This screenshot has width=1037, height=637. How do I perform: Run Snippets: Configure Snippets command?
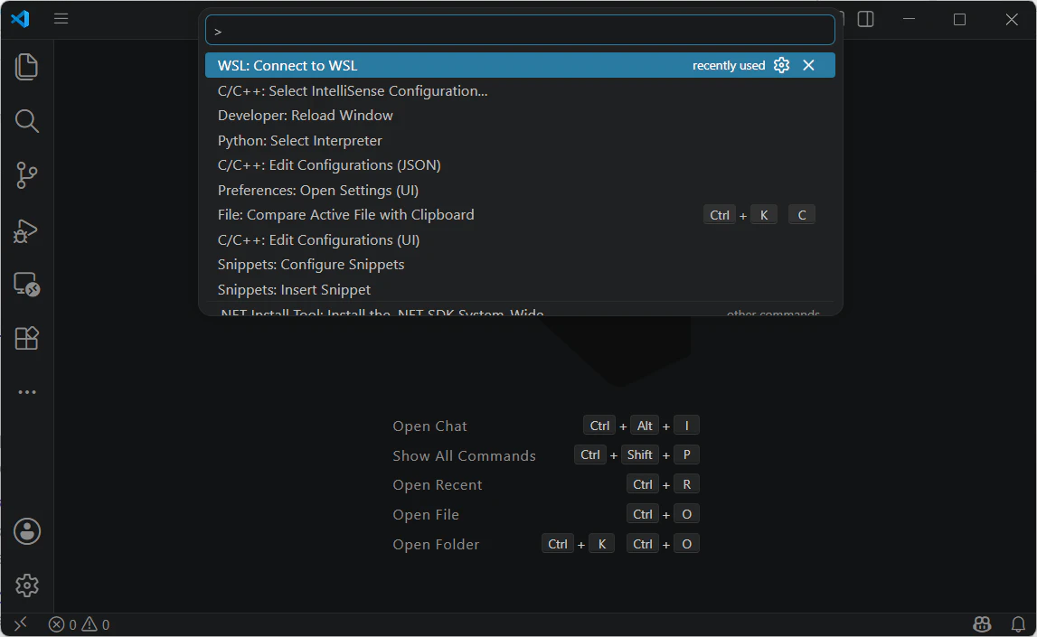click(x=520, y=265)
